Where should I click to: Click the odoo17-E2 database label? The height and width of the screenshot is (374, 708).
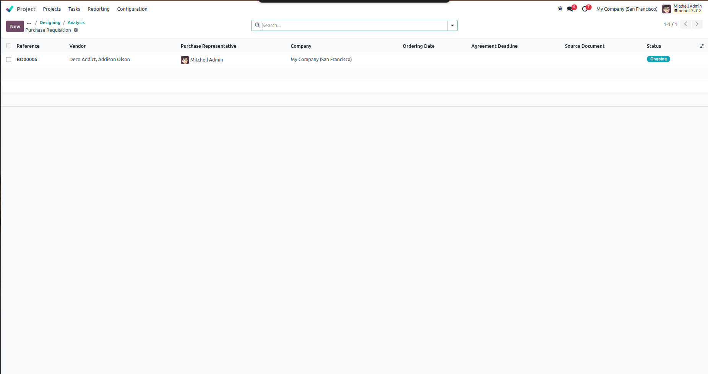point(687,11)
